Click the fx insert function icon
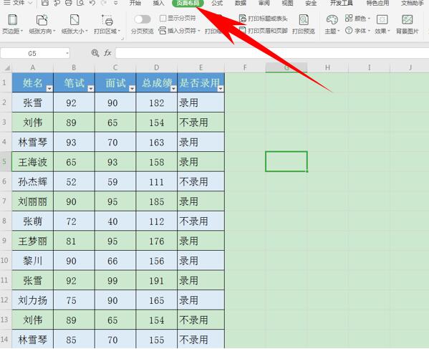Image resolution: width=429 pixels, height=349 pixels. pyautogui.click(x=107, y=53)
